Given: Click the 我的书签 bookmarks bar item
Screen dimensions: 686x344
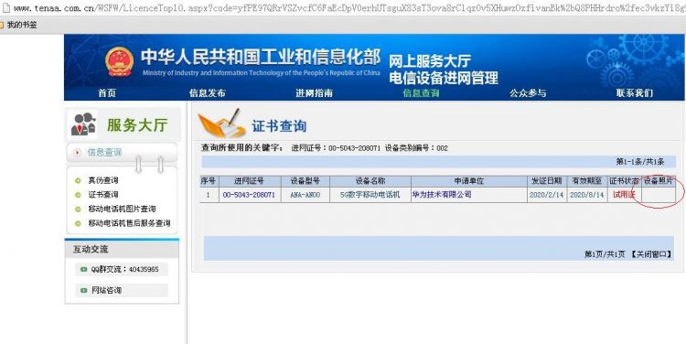Looking at the screenshot, I should click(x=22, y=25).
